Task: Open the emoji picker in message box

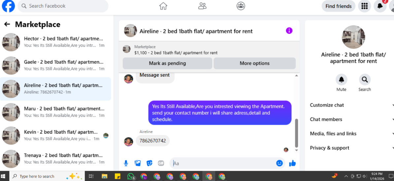Action: [x=279, y=163]
